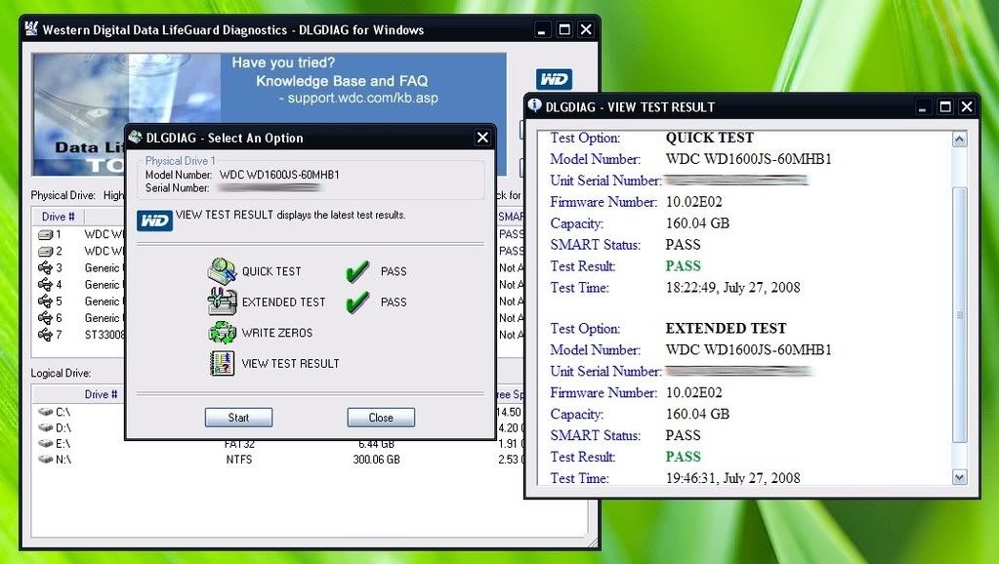Click the Drive # header of the logical drive list
This screenshot has height=564, width=999.
click(101, 394)
